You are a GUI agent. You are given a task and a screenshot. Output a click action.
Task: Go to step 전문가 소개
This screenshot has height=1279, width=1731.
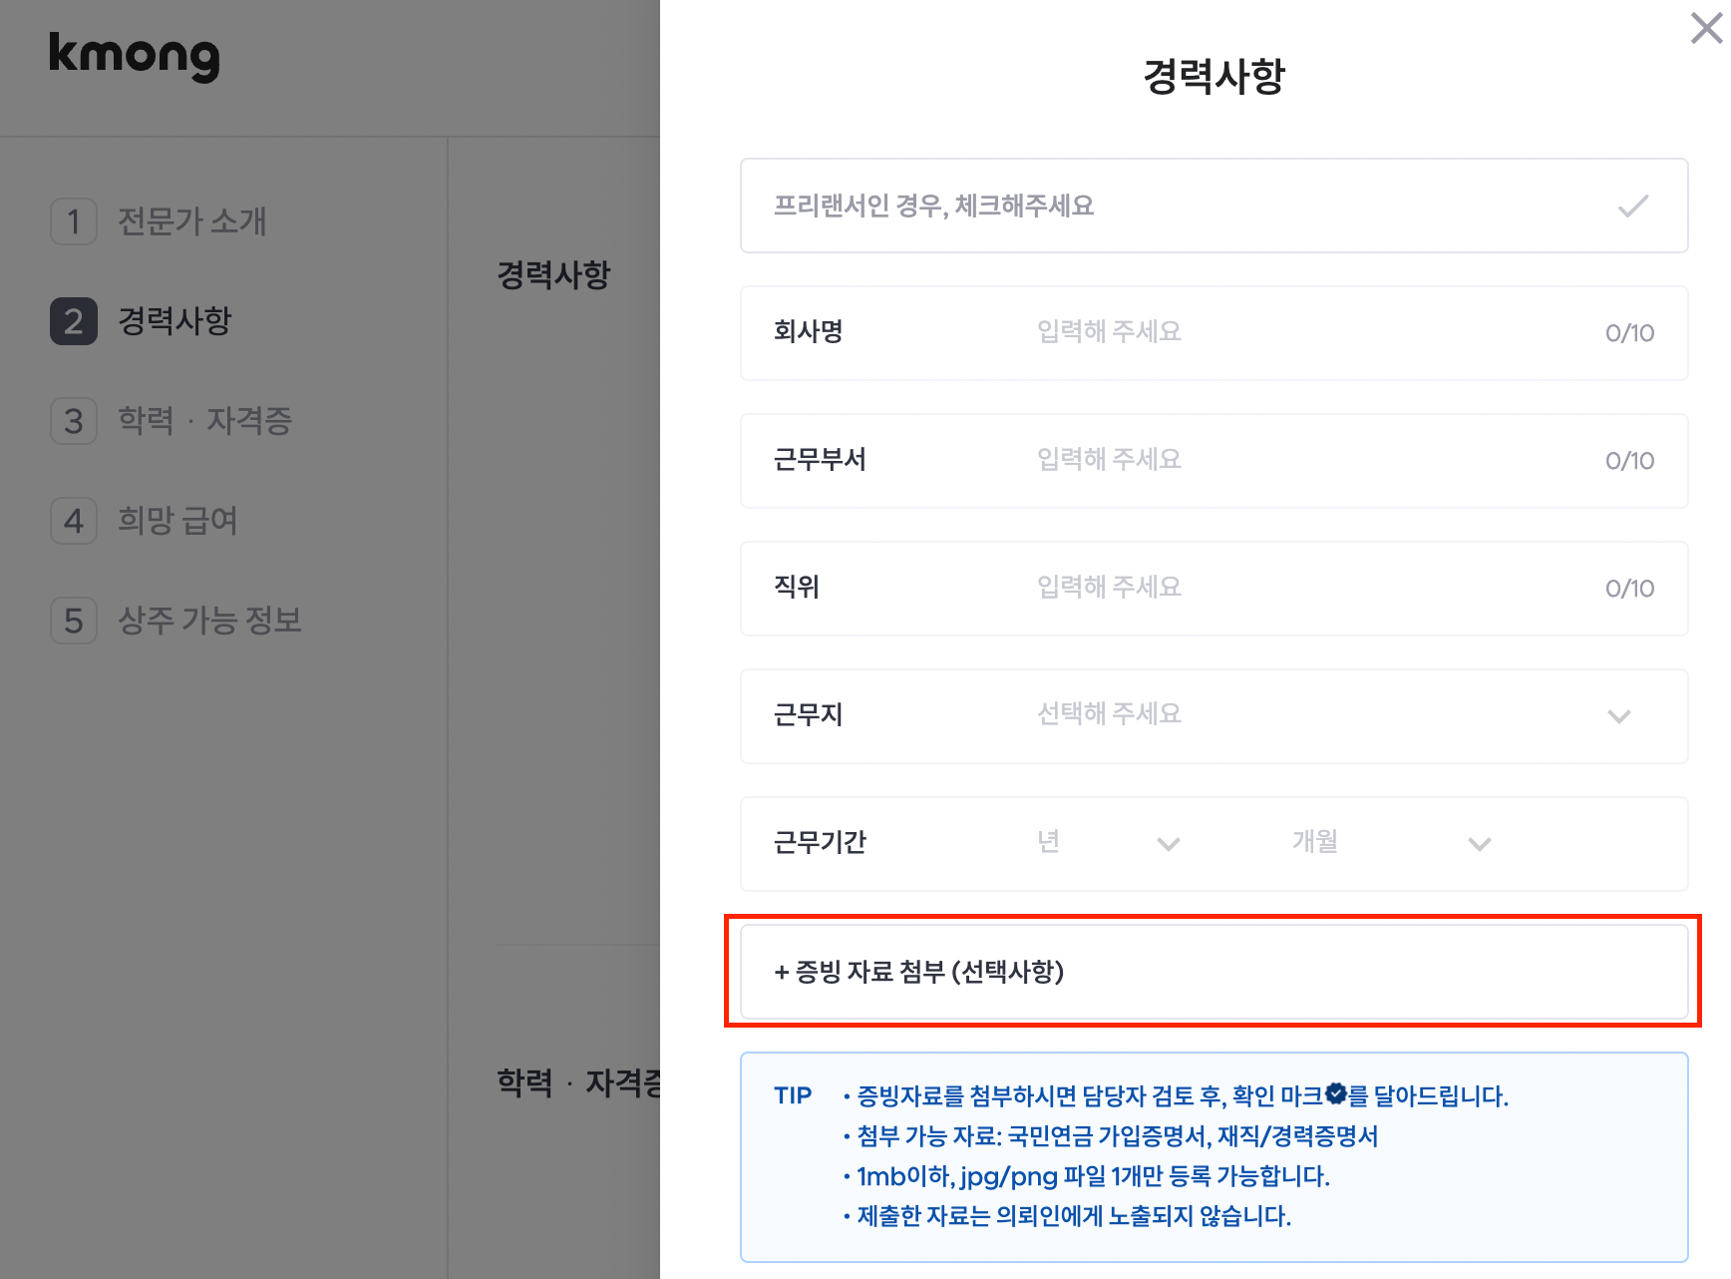191,221
